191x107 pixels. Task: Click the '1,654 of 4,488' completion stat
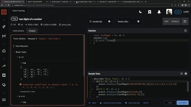coord(48,25)
